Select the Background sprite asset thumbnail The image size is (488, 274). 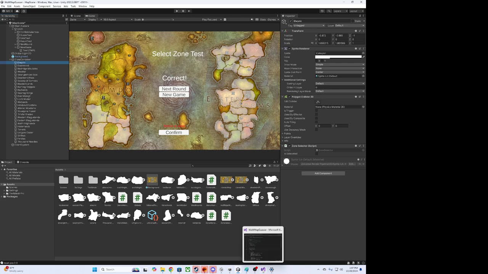(152, 180)
